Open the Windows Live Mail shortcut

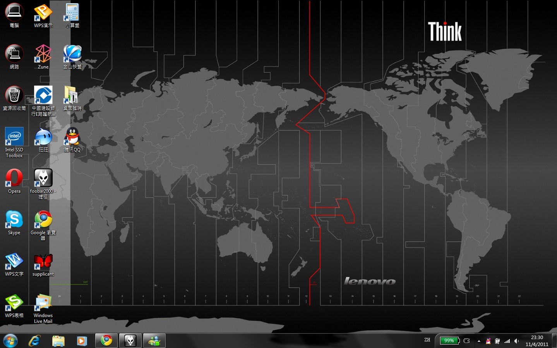coord(43,308)
